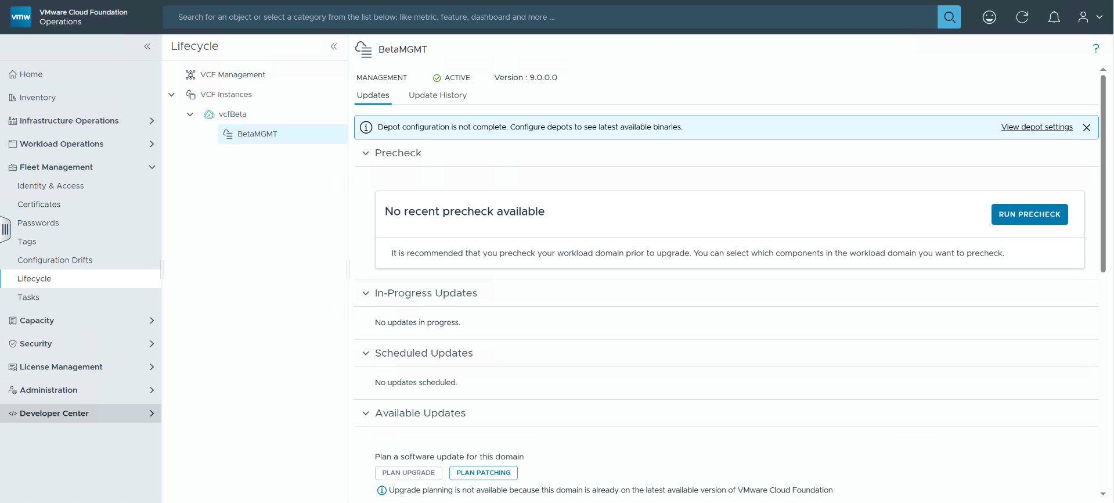Screen dimensions: 1114x503
Task: Open Configuration Drifts page
Action: (x=55, y=260)
